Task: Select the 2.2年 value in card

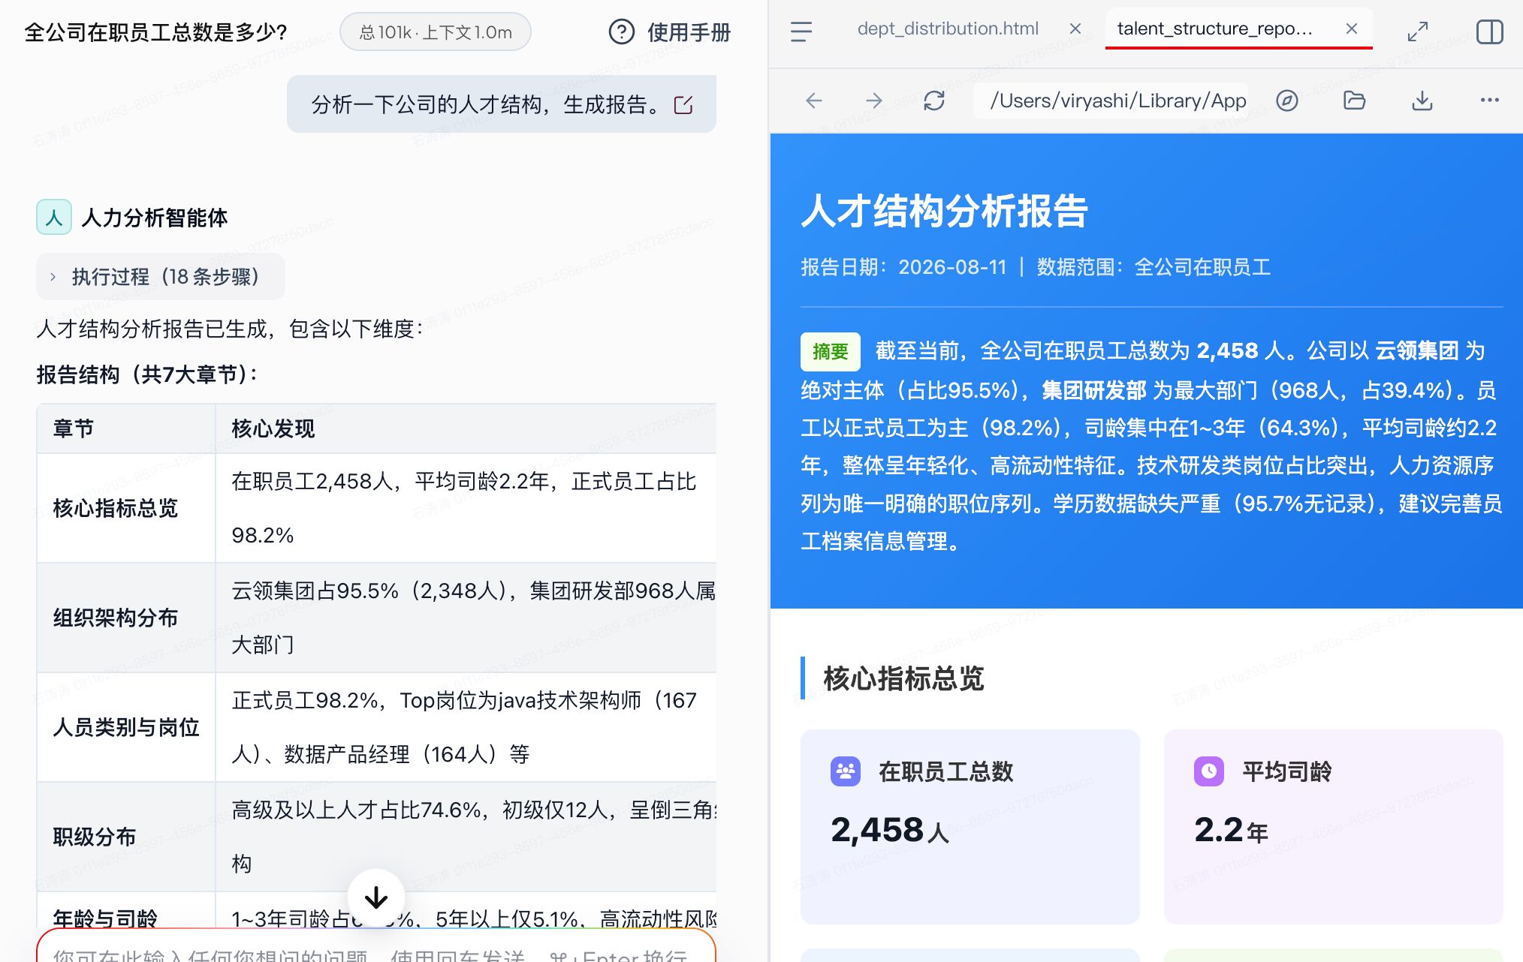Action: [1231, 830]
